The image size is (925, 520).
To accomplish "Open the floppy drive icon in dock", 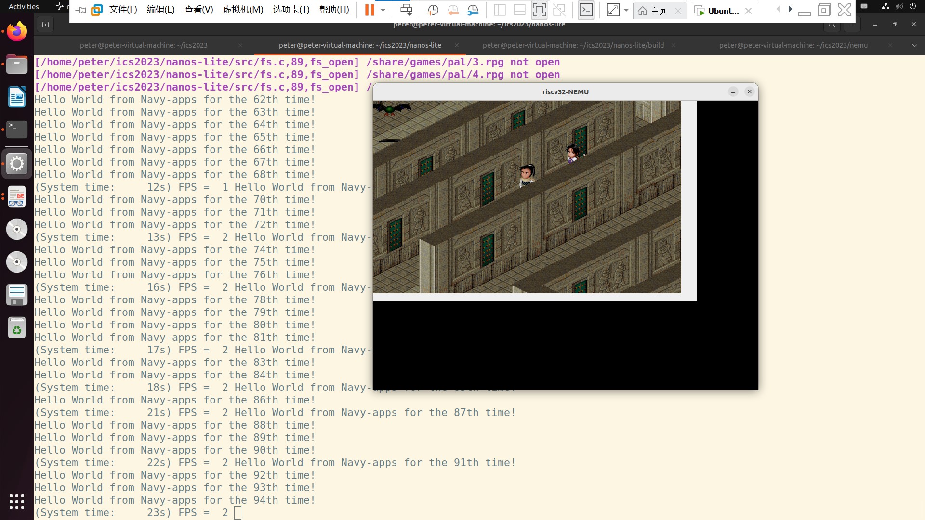I will (17, 295).
